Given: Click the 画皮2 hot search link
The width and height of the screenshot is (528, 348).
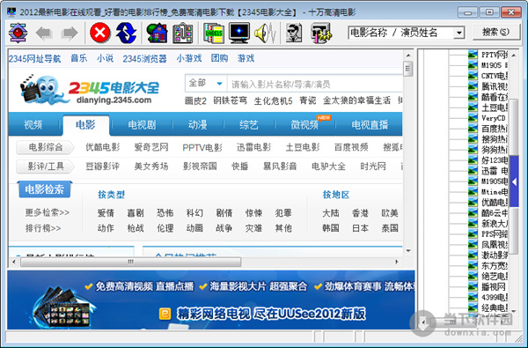Looking at the screenshot, I should [x=195, y=100].
